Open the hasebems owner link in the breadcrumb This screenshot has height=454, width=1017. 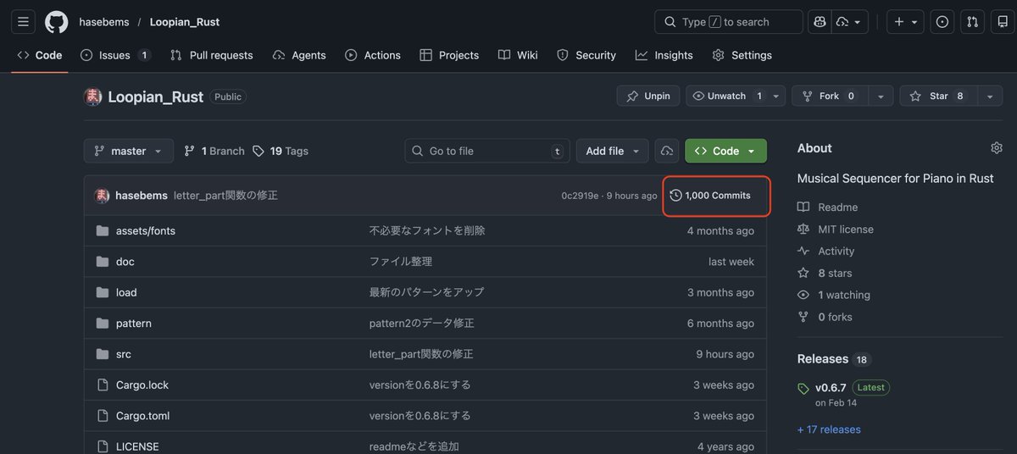coord(104,22)
